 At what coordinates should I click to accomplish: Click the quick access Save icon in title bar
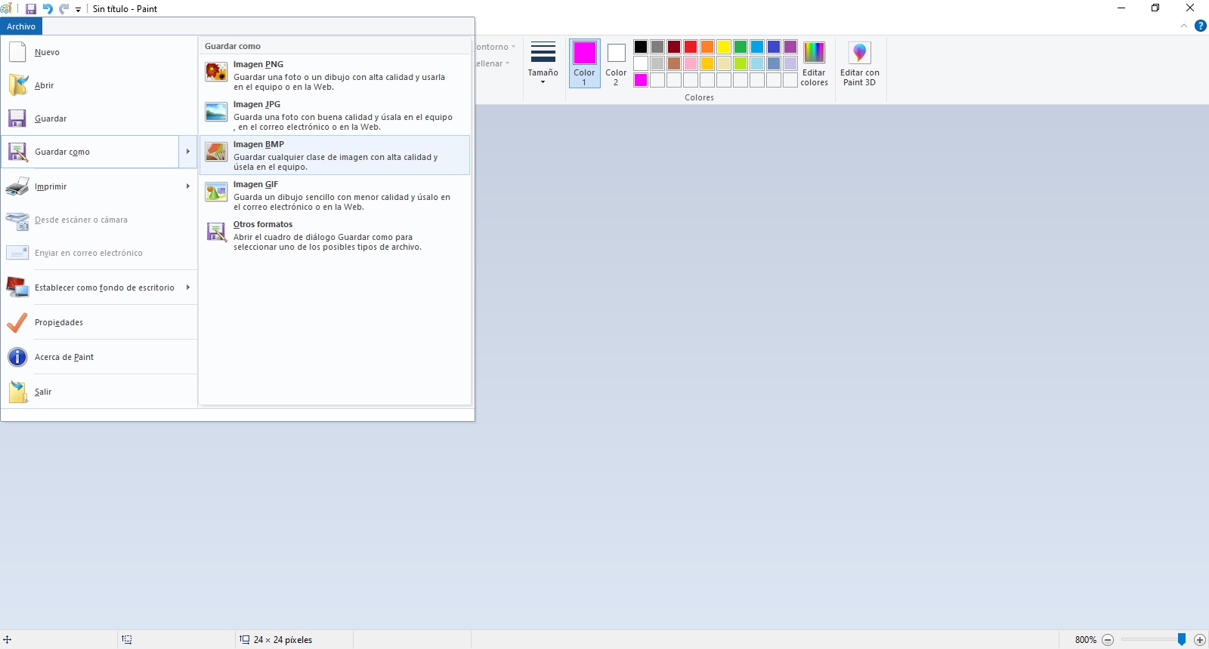[31, 9]
